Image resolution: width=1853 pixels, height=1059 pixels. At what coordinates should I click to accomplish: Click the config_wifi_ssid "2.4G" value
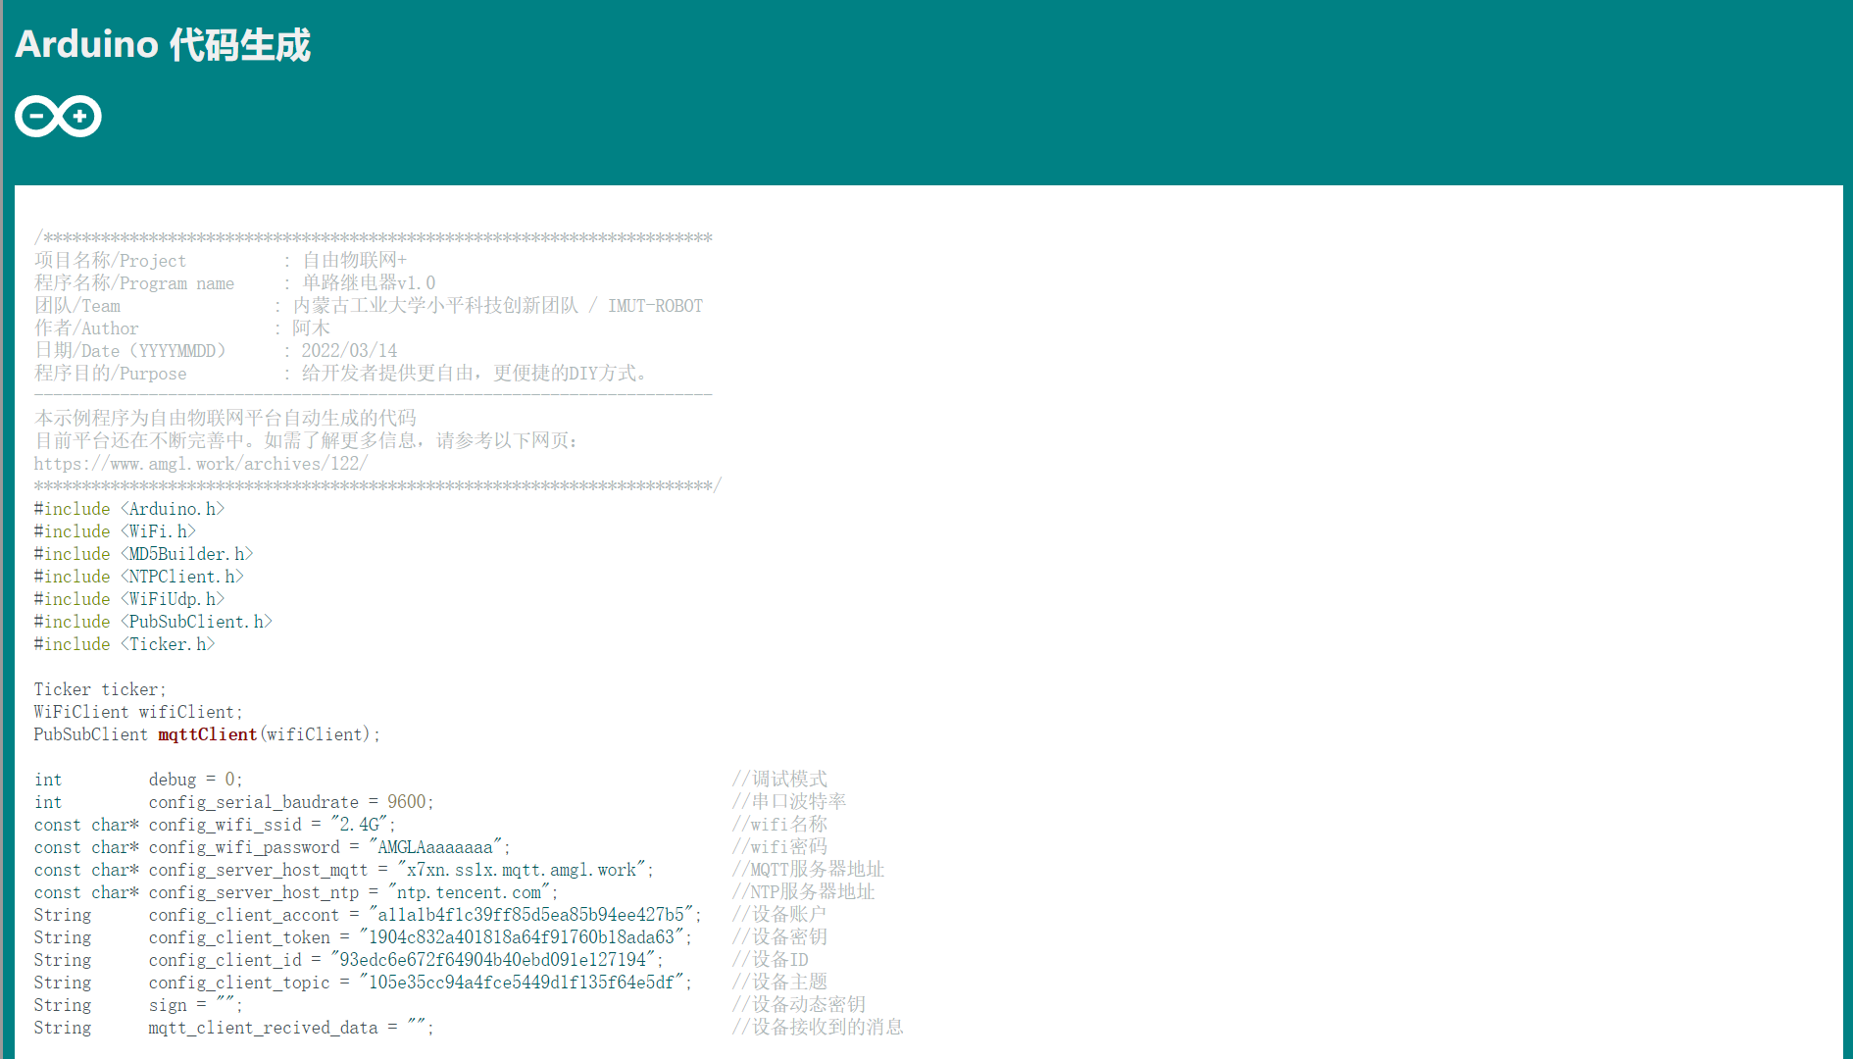pos(360,825)
